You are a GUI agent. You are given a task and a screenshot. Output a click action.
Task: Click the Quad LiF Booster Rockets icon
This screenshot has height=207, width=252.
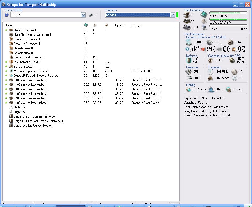11,75
